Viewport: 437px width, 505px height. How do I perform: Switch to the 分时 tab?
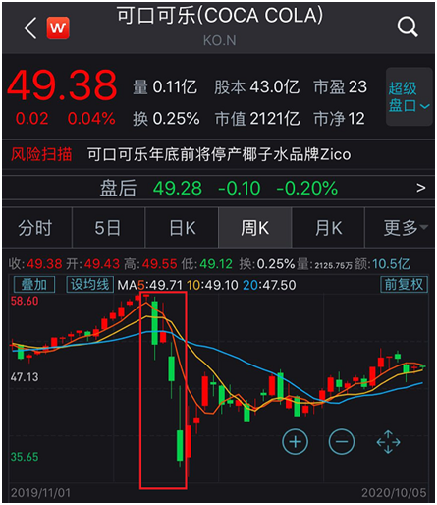click(35, 228)
